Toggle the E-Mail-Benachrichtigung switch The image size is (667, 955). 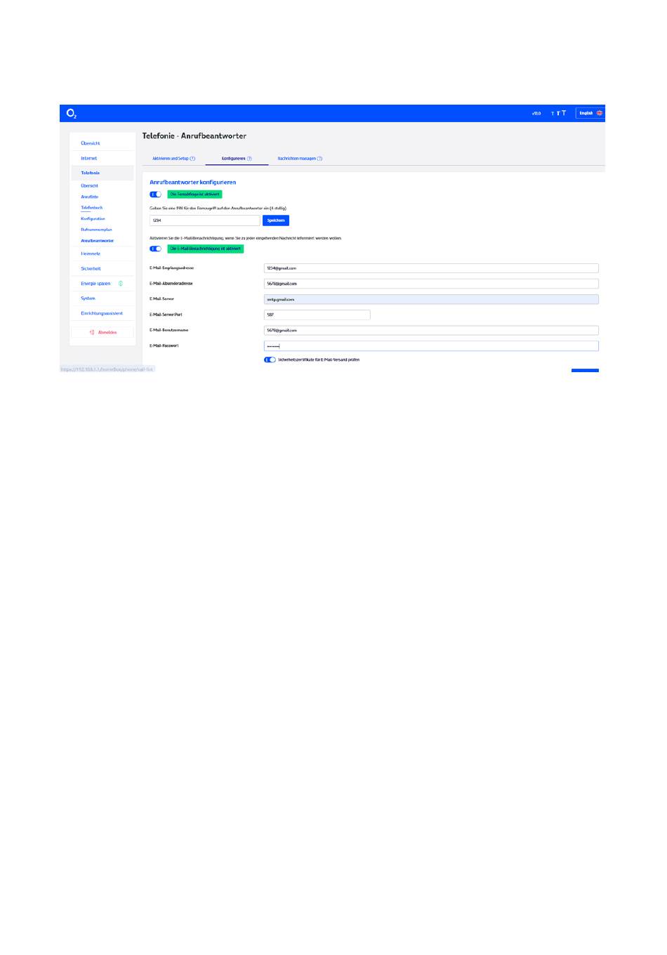click(156, 249)
